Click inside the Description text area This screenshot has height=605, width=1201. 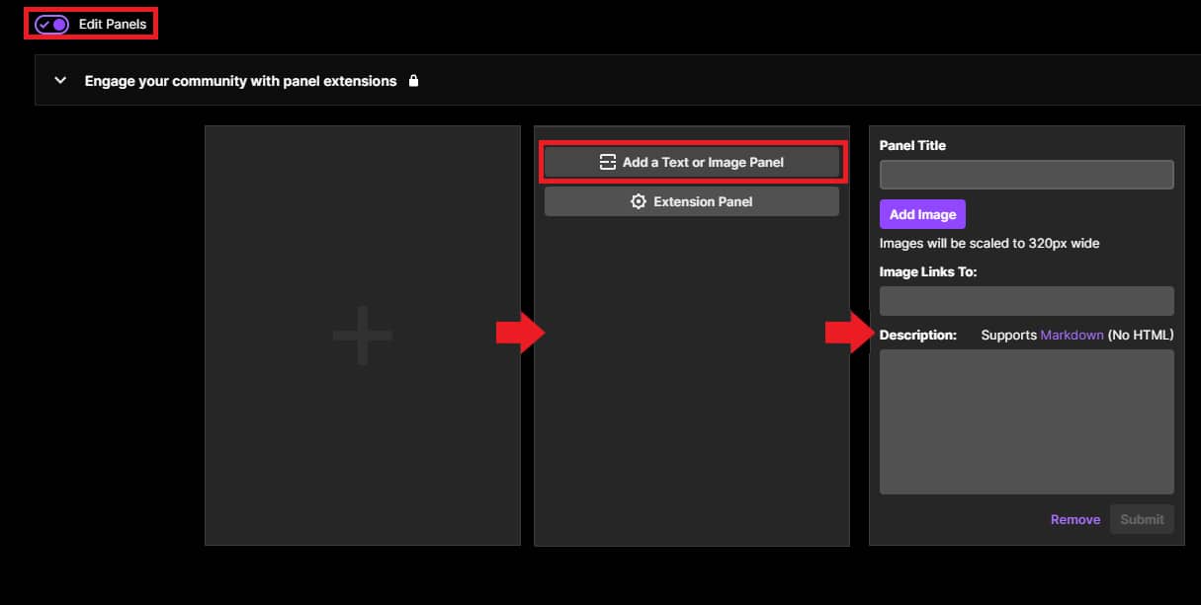click(1026, 421)
